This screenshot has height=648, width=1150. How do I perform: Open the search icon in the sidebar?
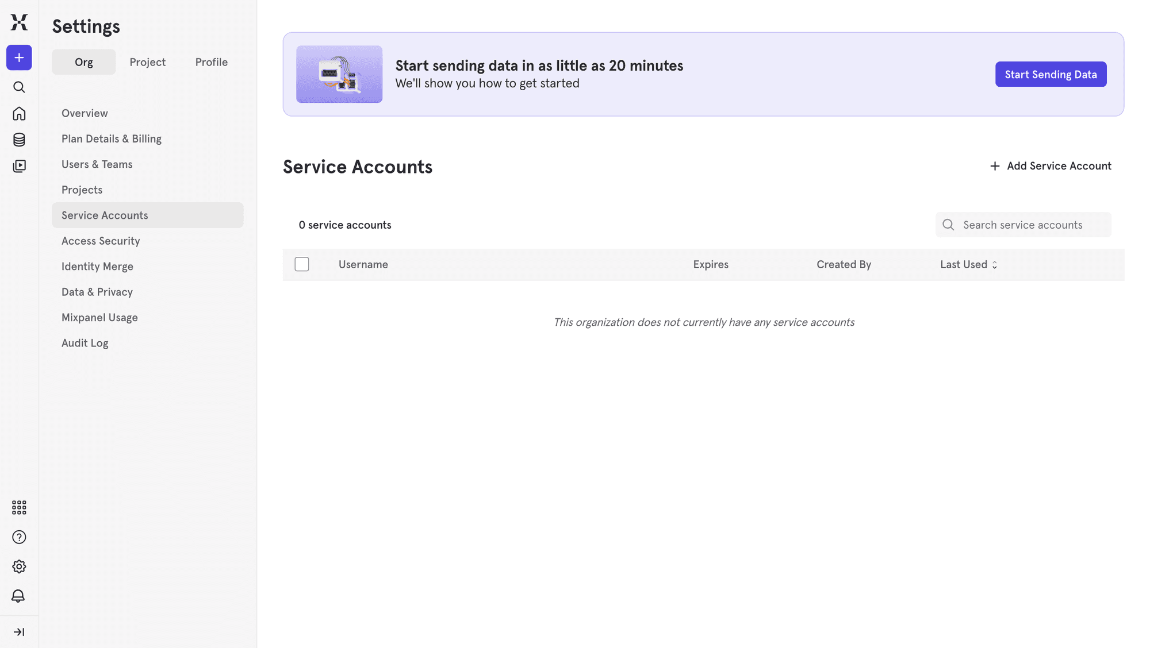[x=19, y=87]
